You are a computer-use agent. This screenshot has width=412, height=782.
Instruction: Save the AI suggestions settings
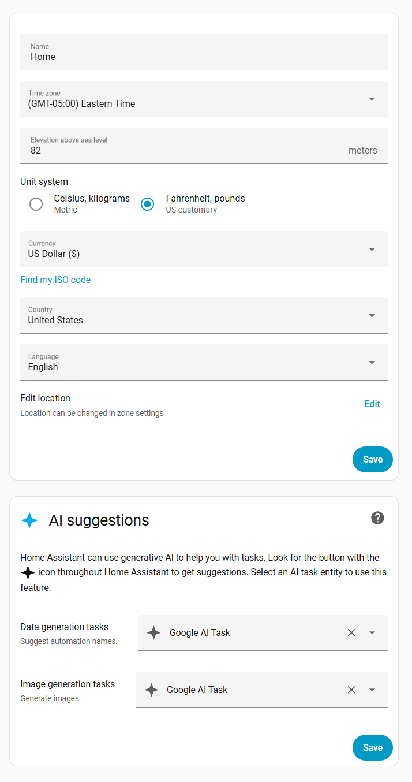pos(372,747)
